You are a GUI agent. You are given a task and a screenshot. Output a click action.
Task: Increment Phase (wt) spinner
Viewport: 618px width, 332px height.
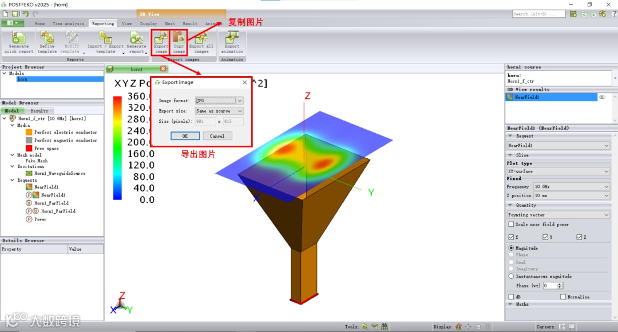tap(559, 284)
